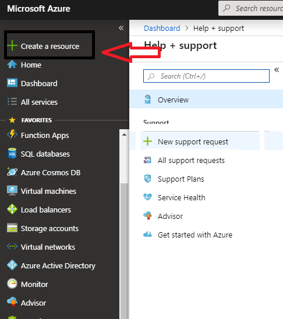Image resolution: width=283 pixels, height=319 pixels.
Task: Click the Virtual networks label
Action: (48, 247)
